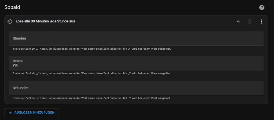This screenshot has height=120, width=274.
Task: Select the Sekunden input field
Action: click(136, 88)
